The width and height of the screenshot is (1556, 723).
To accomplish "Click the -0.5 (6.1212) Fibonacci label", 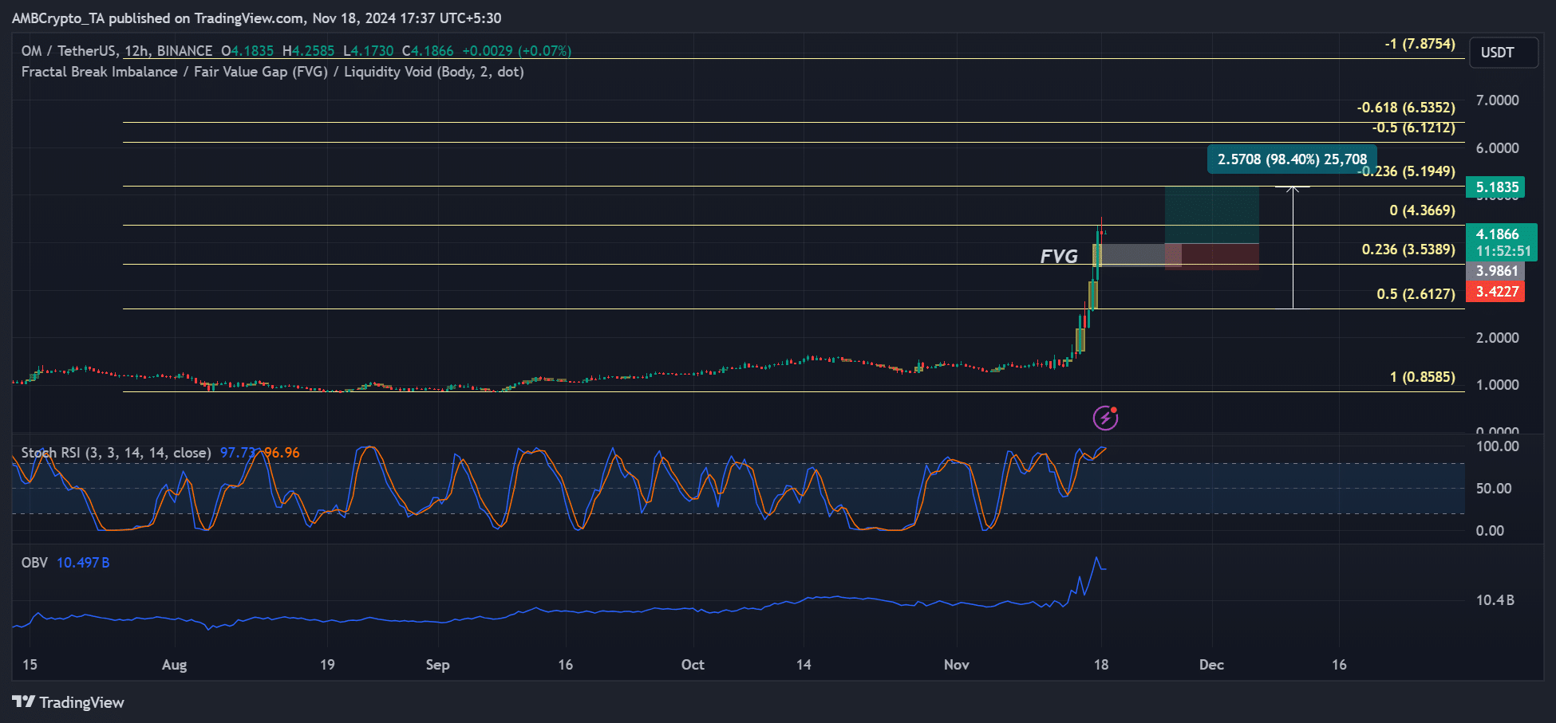I will click(x=1413, y=128).
